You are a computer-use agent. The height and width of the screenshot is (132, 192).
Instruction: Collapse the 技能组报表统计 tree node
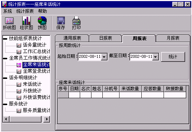[5, 39]
